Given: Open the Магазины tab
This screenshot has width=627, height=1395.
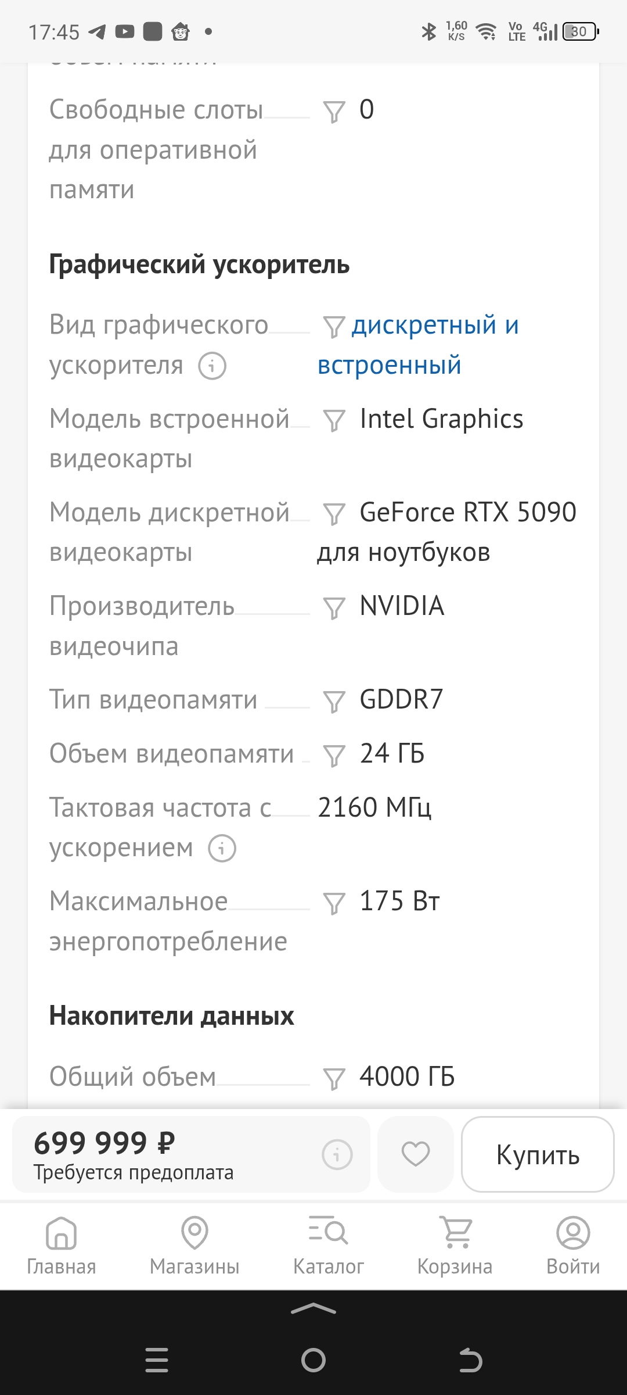Looking at the screenshot, I should [x=194, y=1246].
